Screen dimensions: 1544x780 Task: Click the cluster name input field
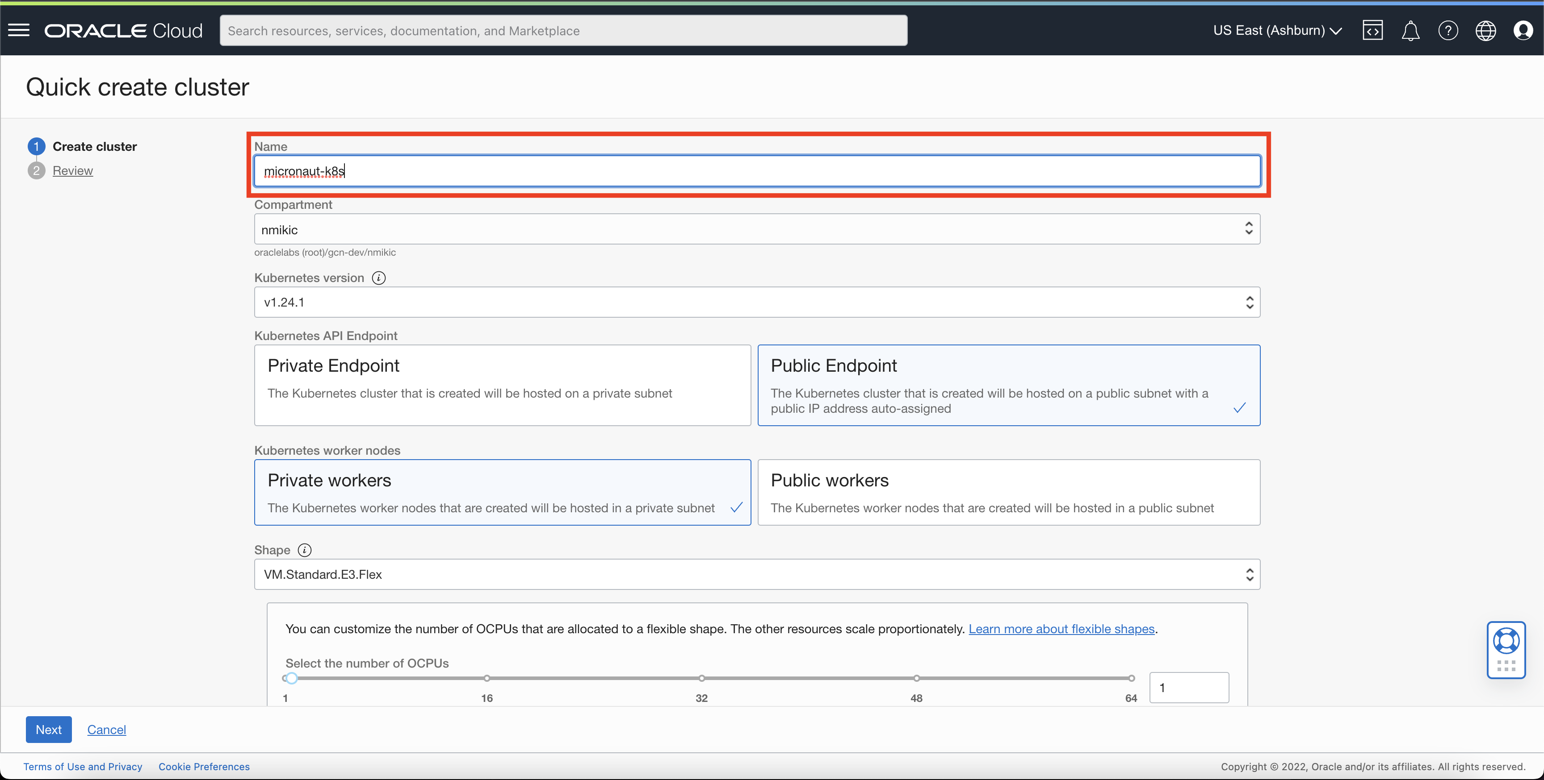(x=756, y=170)
